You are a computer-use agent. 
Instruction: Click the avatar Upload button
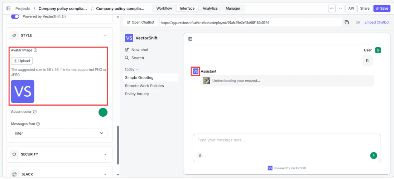[22, 61]
